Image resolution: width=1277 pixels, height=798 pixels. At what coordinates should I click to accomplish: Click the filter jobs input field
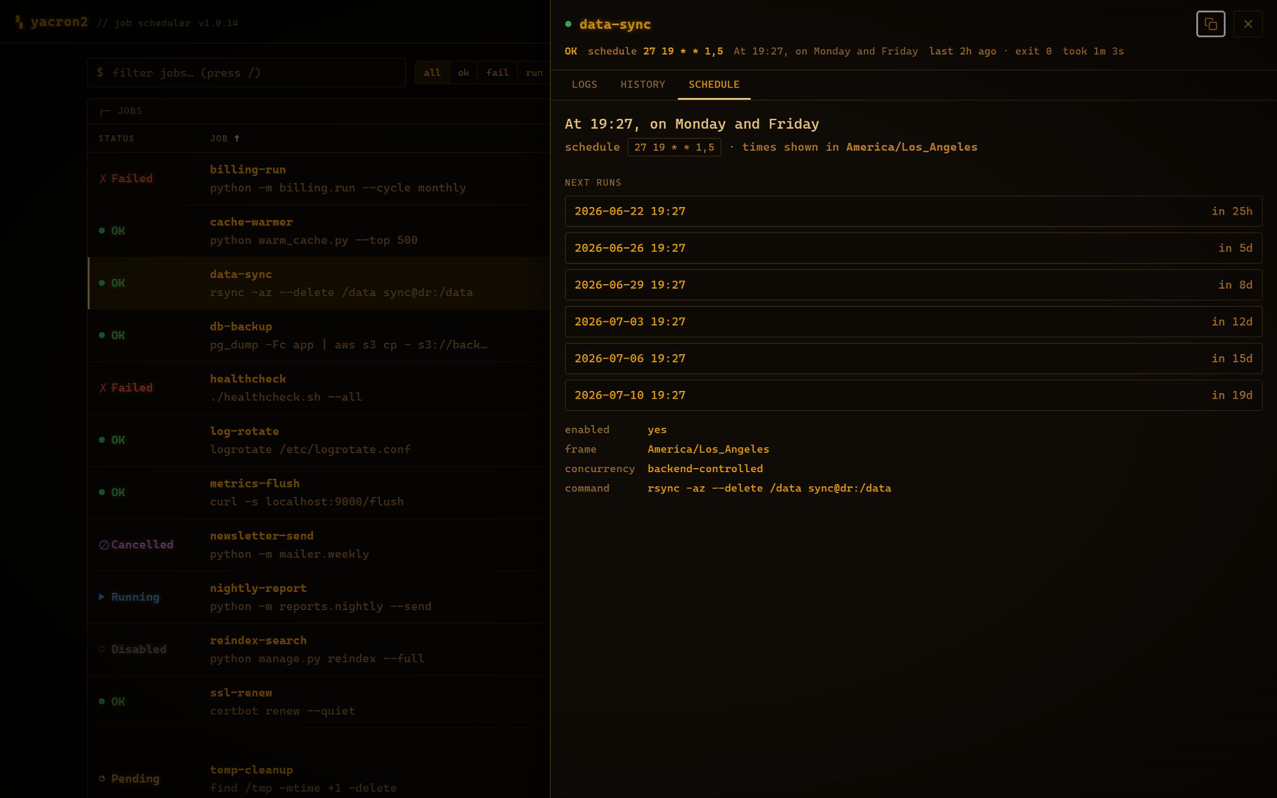point(247,73)
